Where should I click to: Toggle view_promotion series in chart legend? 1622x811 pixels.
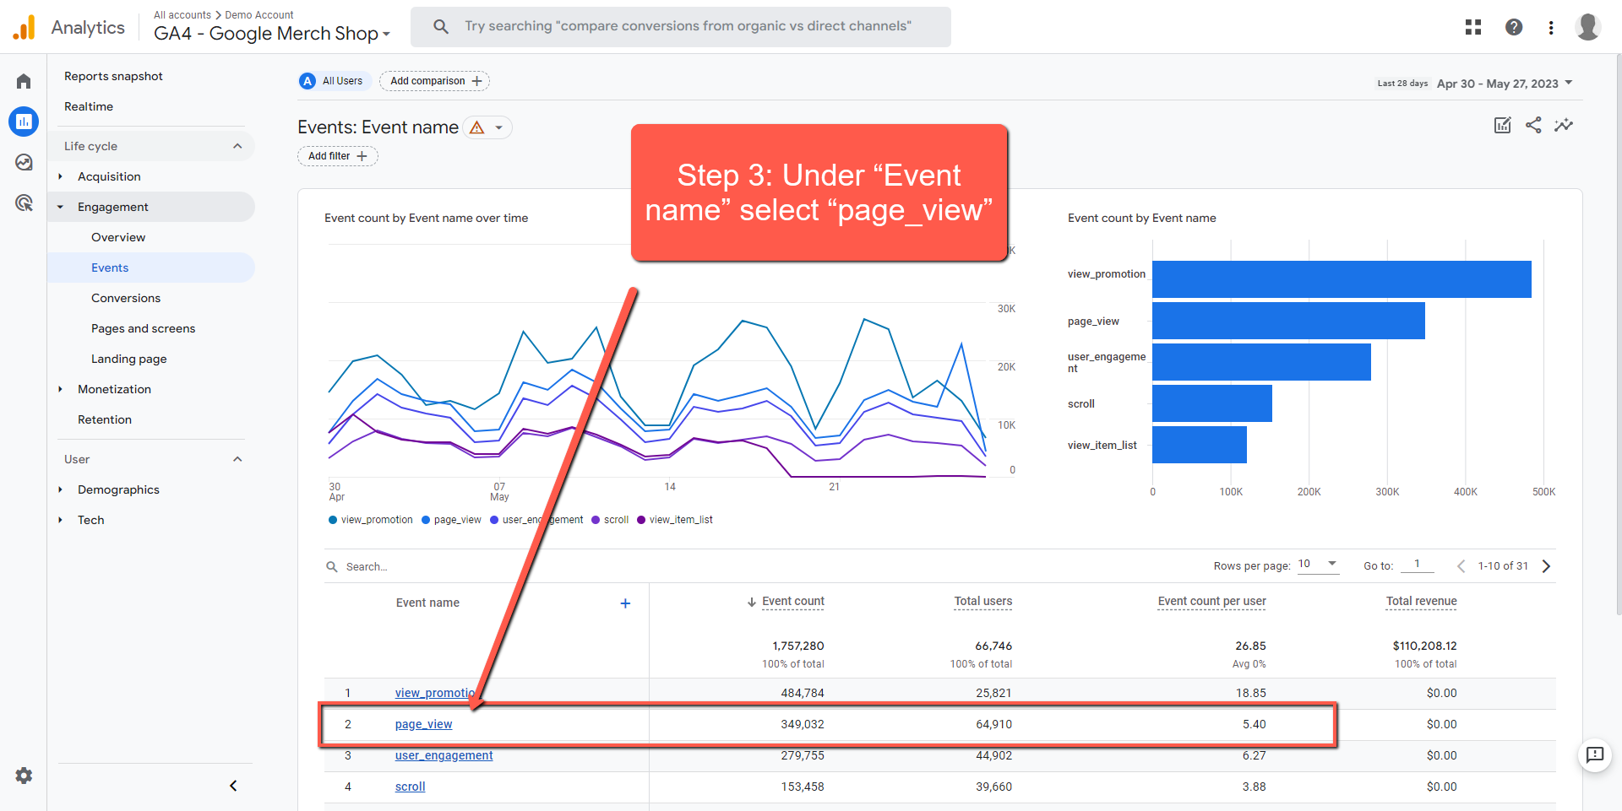tap(371, 520)
